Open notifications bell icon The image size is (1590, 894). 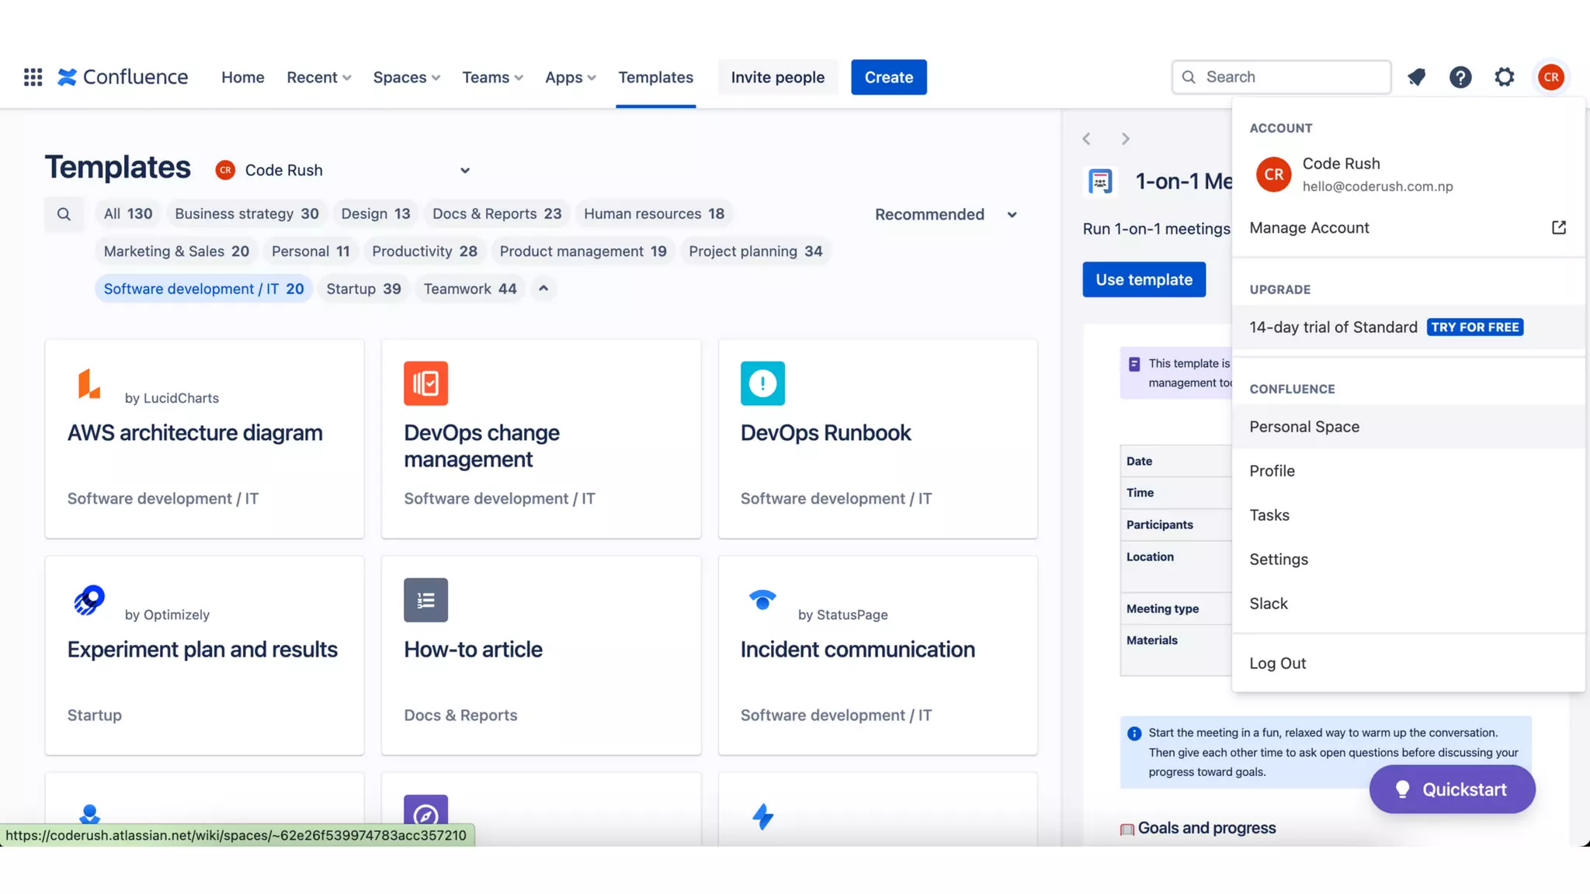click(1416, 77)
